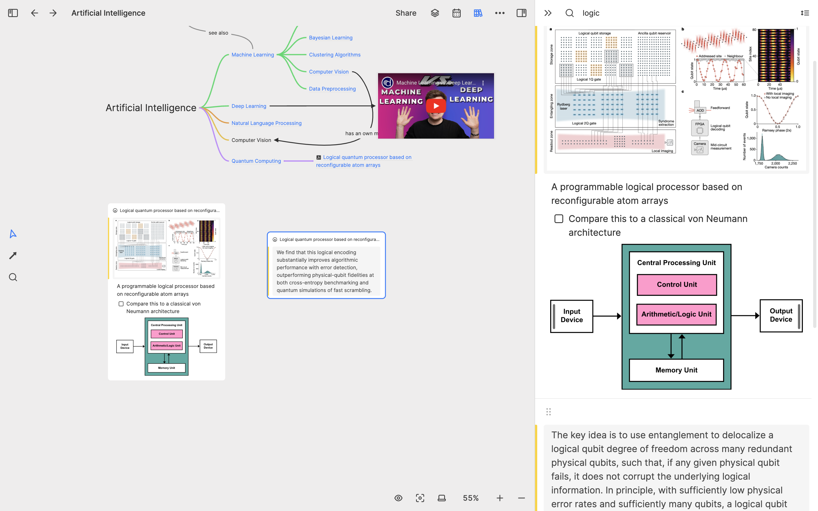This screenshot has height=511, width=818.
Task: Select the connector arrow tool
Action: [x=13, y=255]
